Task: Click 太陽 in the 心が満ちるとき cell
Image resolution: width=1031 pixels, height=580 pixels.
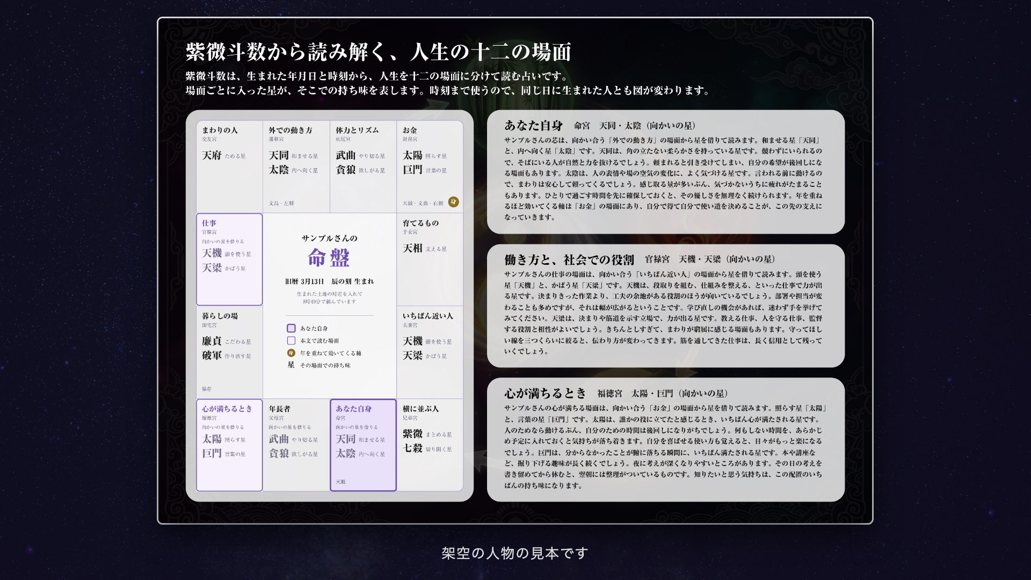Action: click(212, 439)
